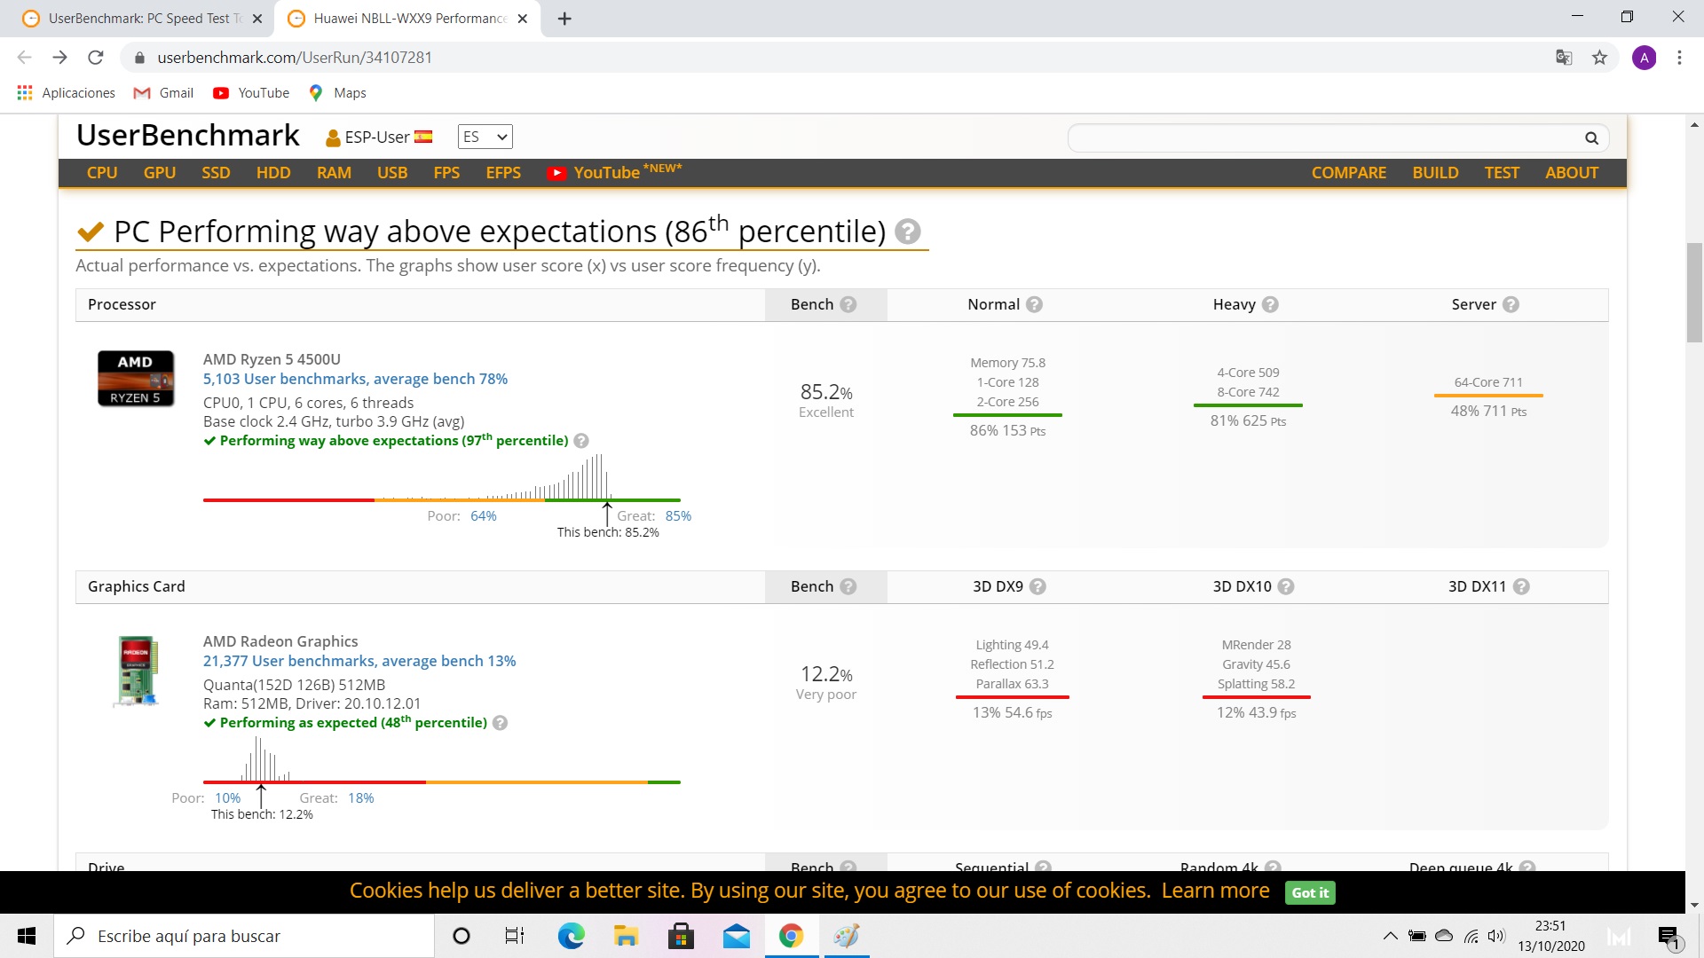Click the UserBenchmark search input field
This screenshot has width=1704, height=958.
(1322, 138)
